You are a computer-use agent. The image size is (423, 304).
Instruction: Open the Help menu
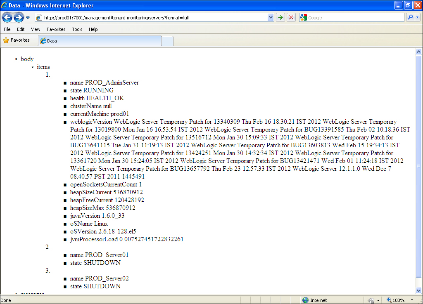pos(93,29)
